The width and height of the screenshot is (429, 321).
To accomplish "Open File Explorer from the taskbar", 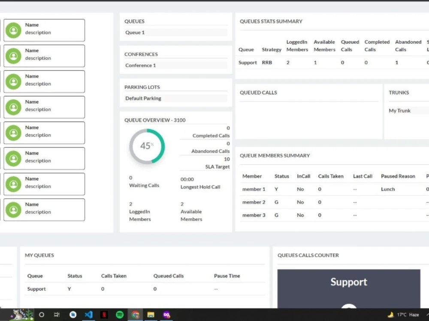I will click(151, 315).
